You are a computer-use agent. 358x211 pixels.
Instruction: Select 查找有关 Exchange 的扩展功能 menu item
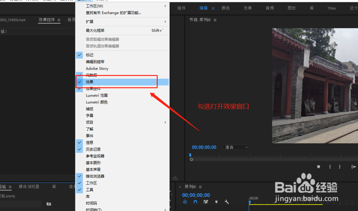pos(122,13)
